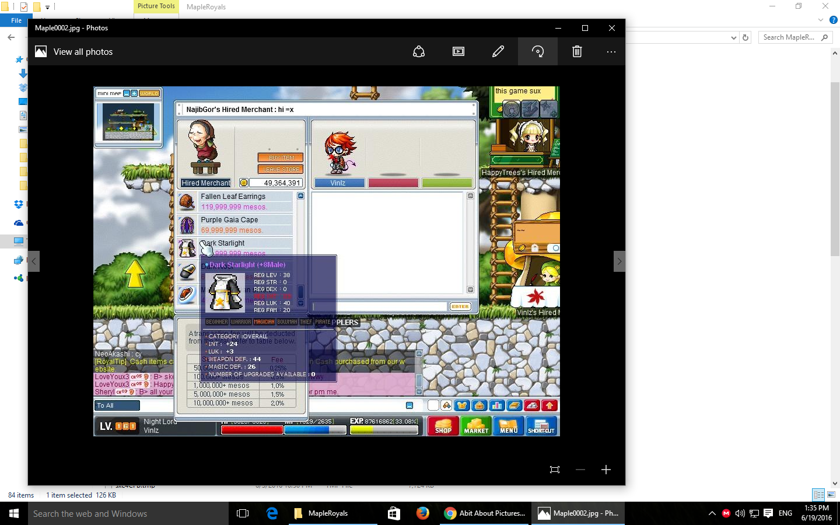Click the green MARKET game button
This screenshot has width=840, height=525.
point(476,426)
